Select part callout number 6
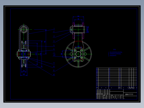 click(x=54, y=49)
